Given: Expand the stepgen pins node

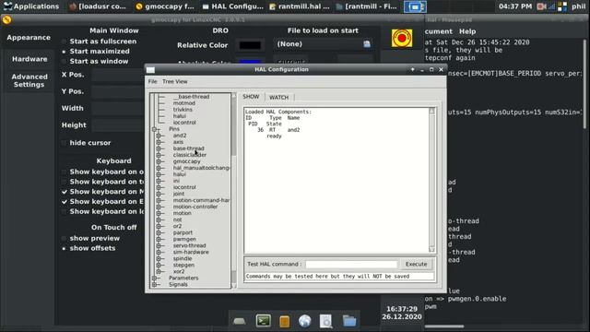Looking at the screenshot, I should 159,265.
